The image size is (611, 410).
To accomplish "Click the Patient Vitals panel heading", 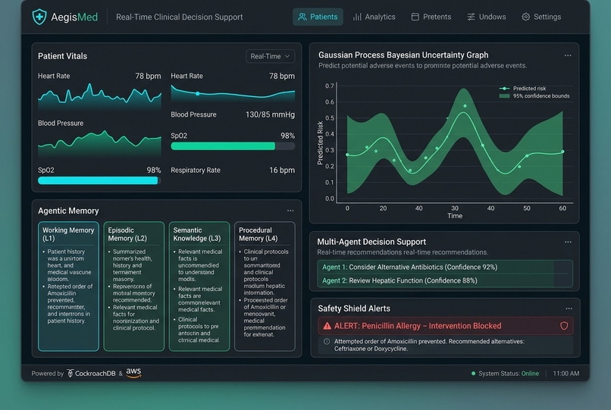I will click(x=62, y=56).
